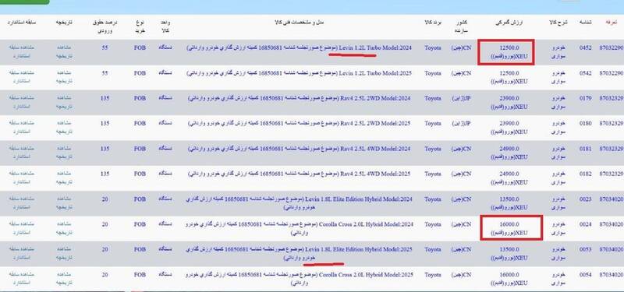This screenshot has height=292, width=624.
Task: View history (مشاهده تاریخچه) for row 0179
Action: click(x=64, y=102)
